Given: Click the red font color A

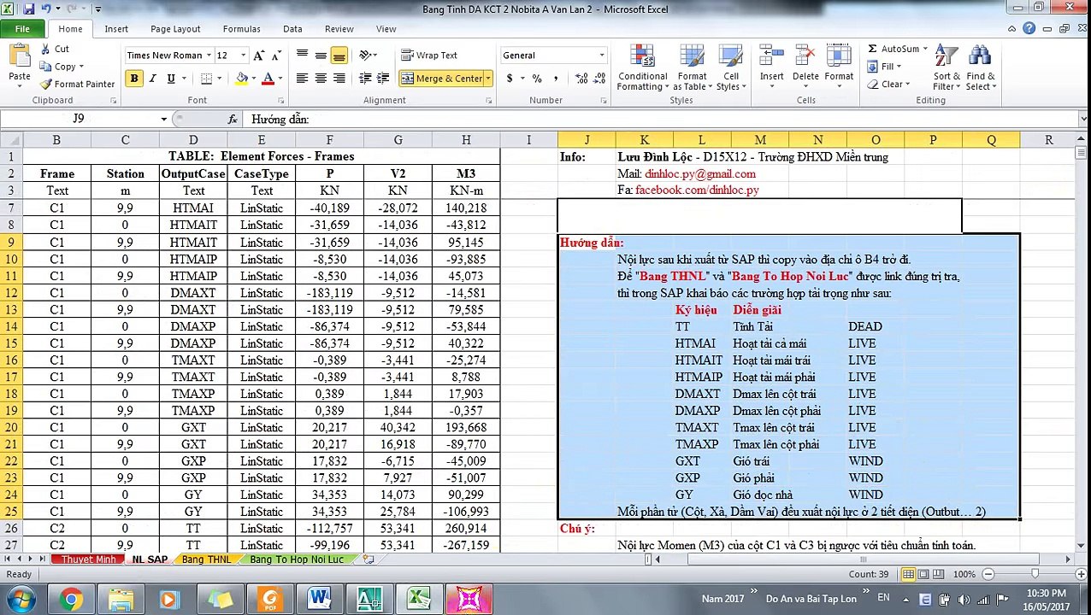Looking at the screenshot, I should (x=268, y=79).
